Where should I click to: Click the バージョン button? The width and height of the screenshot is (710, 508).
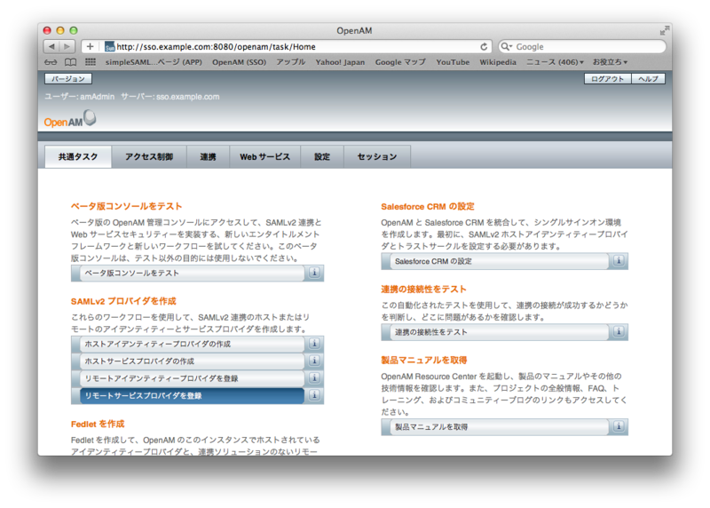(68, 79)
